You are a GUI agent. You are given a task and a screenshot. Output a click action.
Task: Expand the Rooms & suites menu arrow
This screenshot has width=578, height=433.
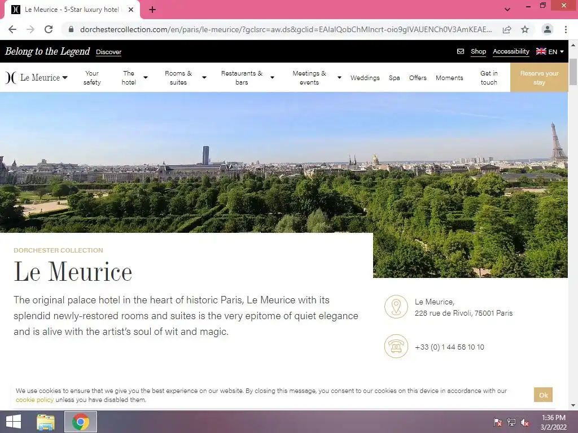click(x=204, y=78)
